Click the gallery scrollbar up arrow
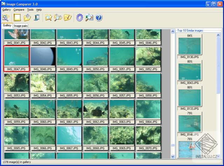Viewport: 224px width, 166px height. [173, 32]
